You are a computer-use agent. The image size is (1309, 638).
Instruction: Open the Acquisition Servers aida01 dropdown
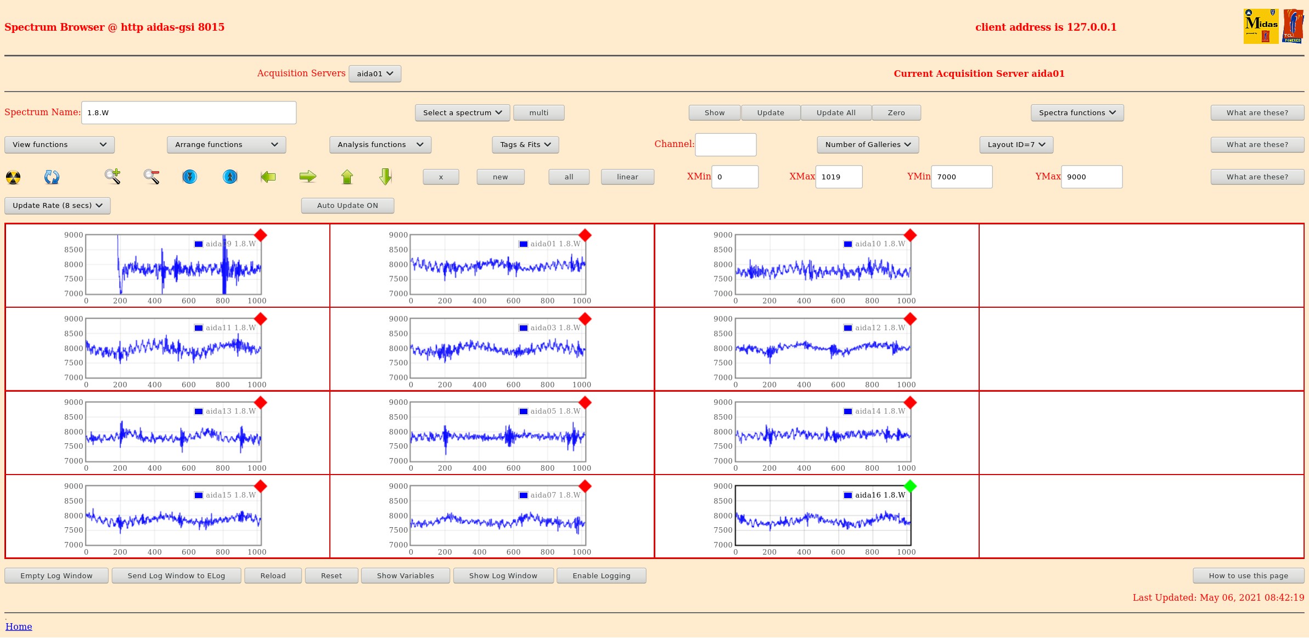[375, 74]
